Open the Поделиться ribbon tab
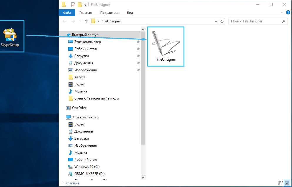This screenshot has width=292, height=187. [x=109, y=13]
